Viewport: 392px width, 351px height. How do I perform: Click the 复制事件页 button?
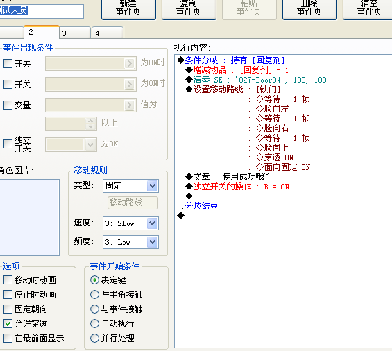(x=189, y=9)
